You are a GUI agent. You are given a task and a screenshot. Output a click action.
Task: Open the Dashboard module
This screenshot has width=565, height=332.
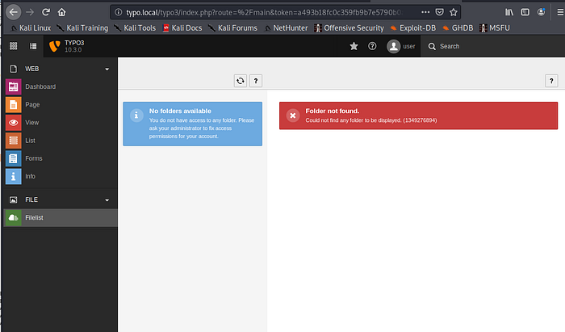40,86
